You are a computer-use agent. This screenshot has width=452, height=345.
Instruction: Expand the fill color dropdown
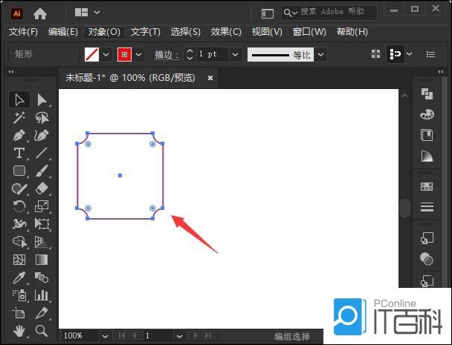point(106,54)
